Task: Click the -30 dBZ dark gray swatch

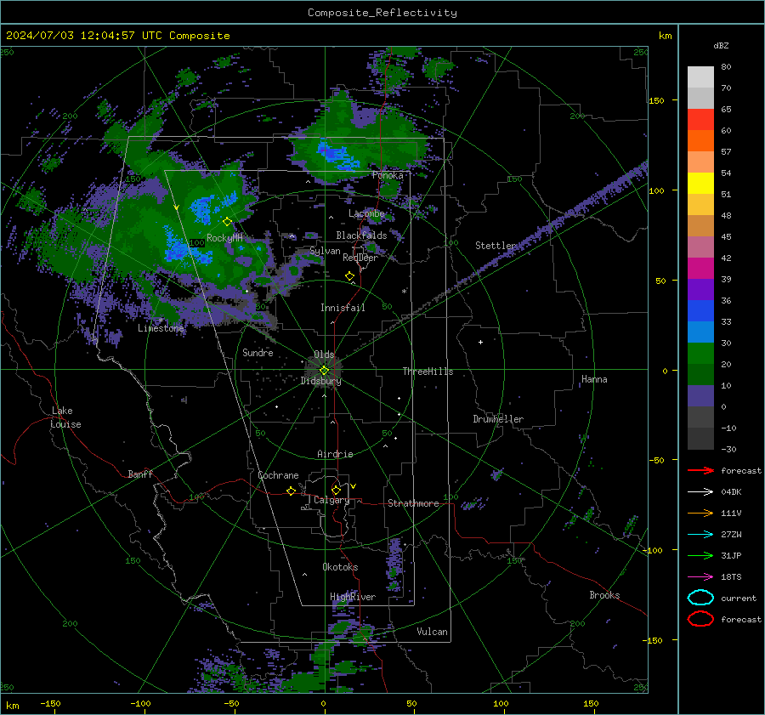Action: tap(700, 439)
